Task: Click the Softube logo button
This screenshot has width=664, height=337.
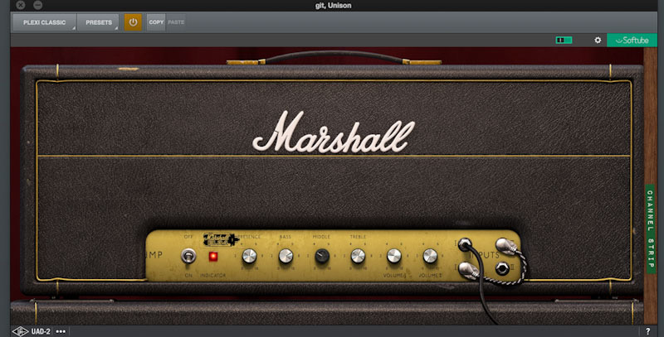Action: click(x=632, y=40)
